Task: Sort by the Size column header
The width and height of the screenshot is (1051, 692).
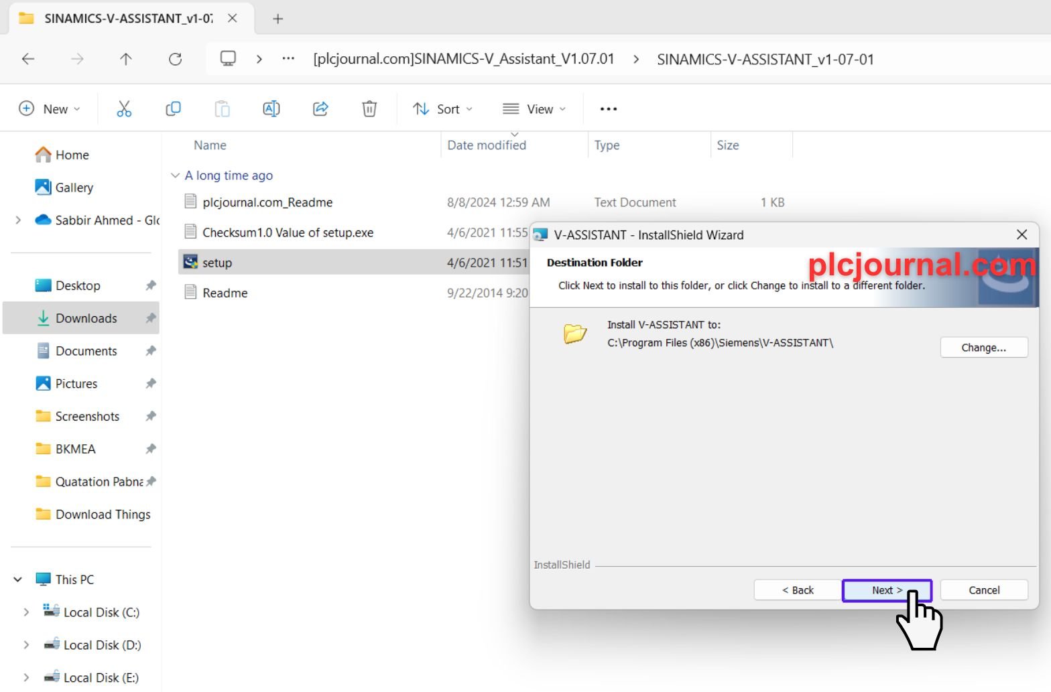Action: (x=728, y=145)
